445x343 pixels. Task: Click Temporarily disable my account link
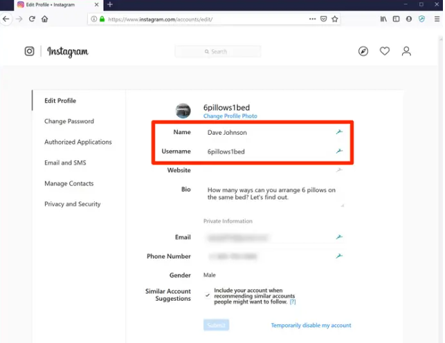311,325
